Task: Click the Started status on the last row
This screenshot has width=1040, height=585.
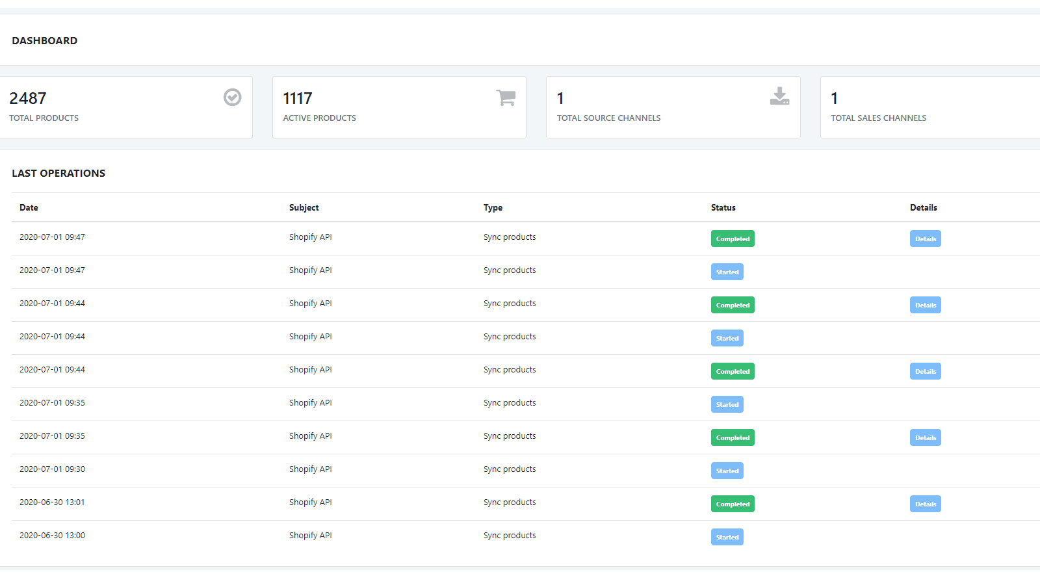Action: click(727, 537)
